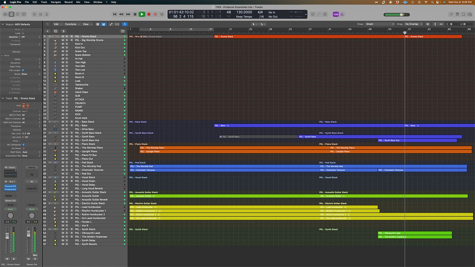Open the Navigate menu
This screenshot has width=475, height=267.
pyautogui.click(x=56, y=2)
